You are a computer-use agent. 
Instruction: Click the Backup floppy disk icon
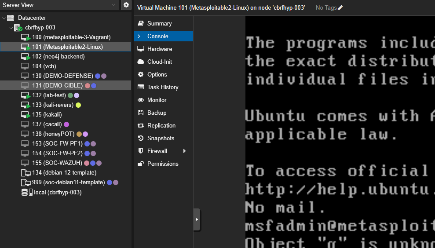(141, 113)
